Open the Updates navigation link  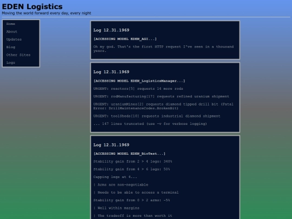[x=14, y=39]
